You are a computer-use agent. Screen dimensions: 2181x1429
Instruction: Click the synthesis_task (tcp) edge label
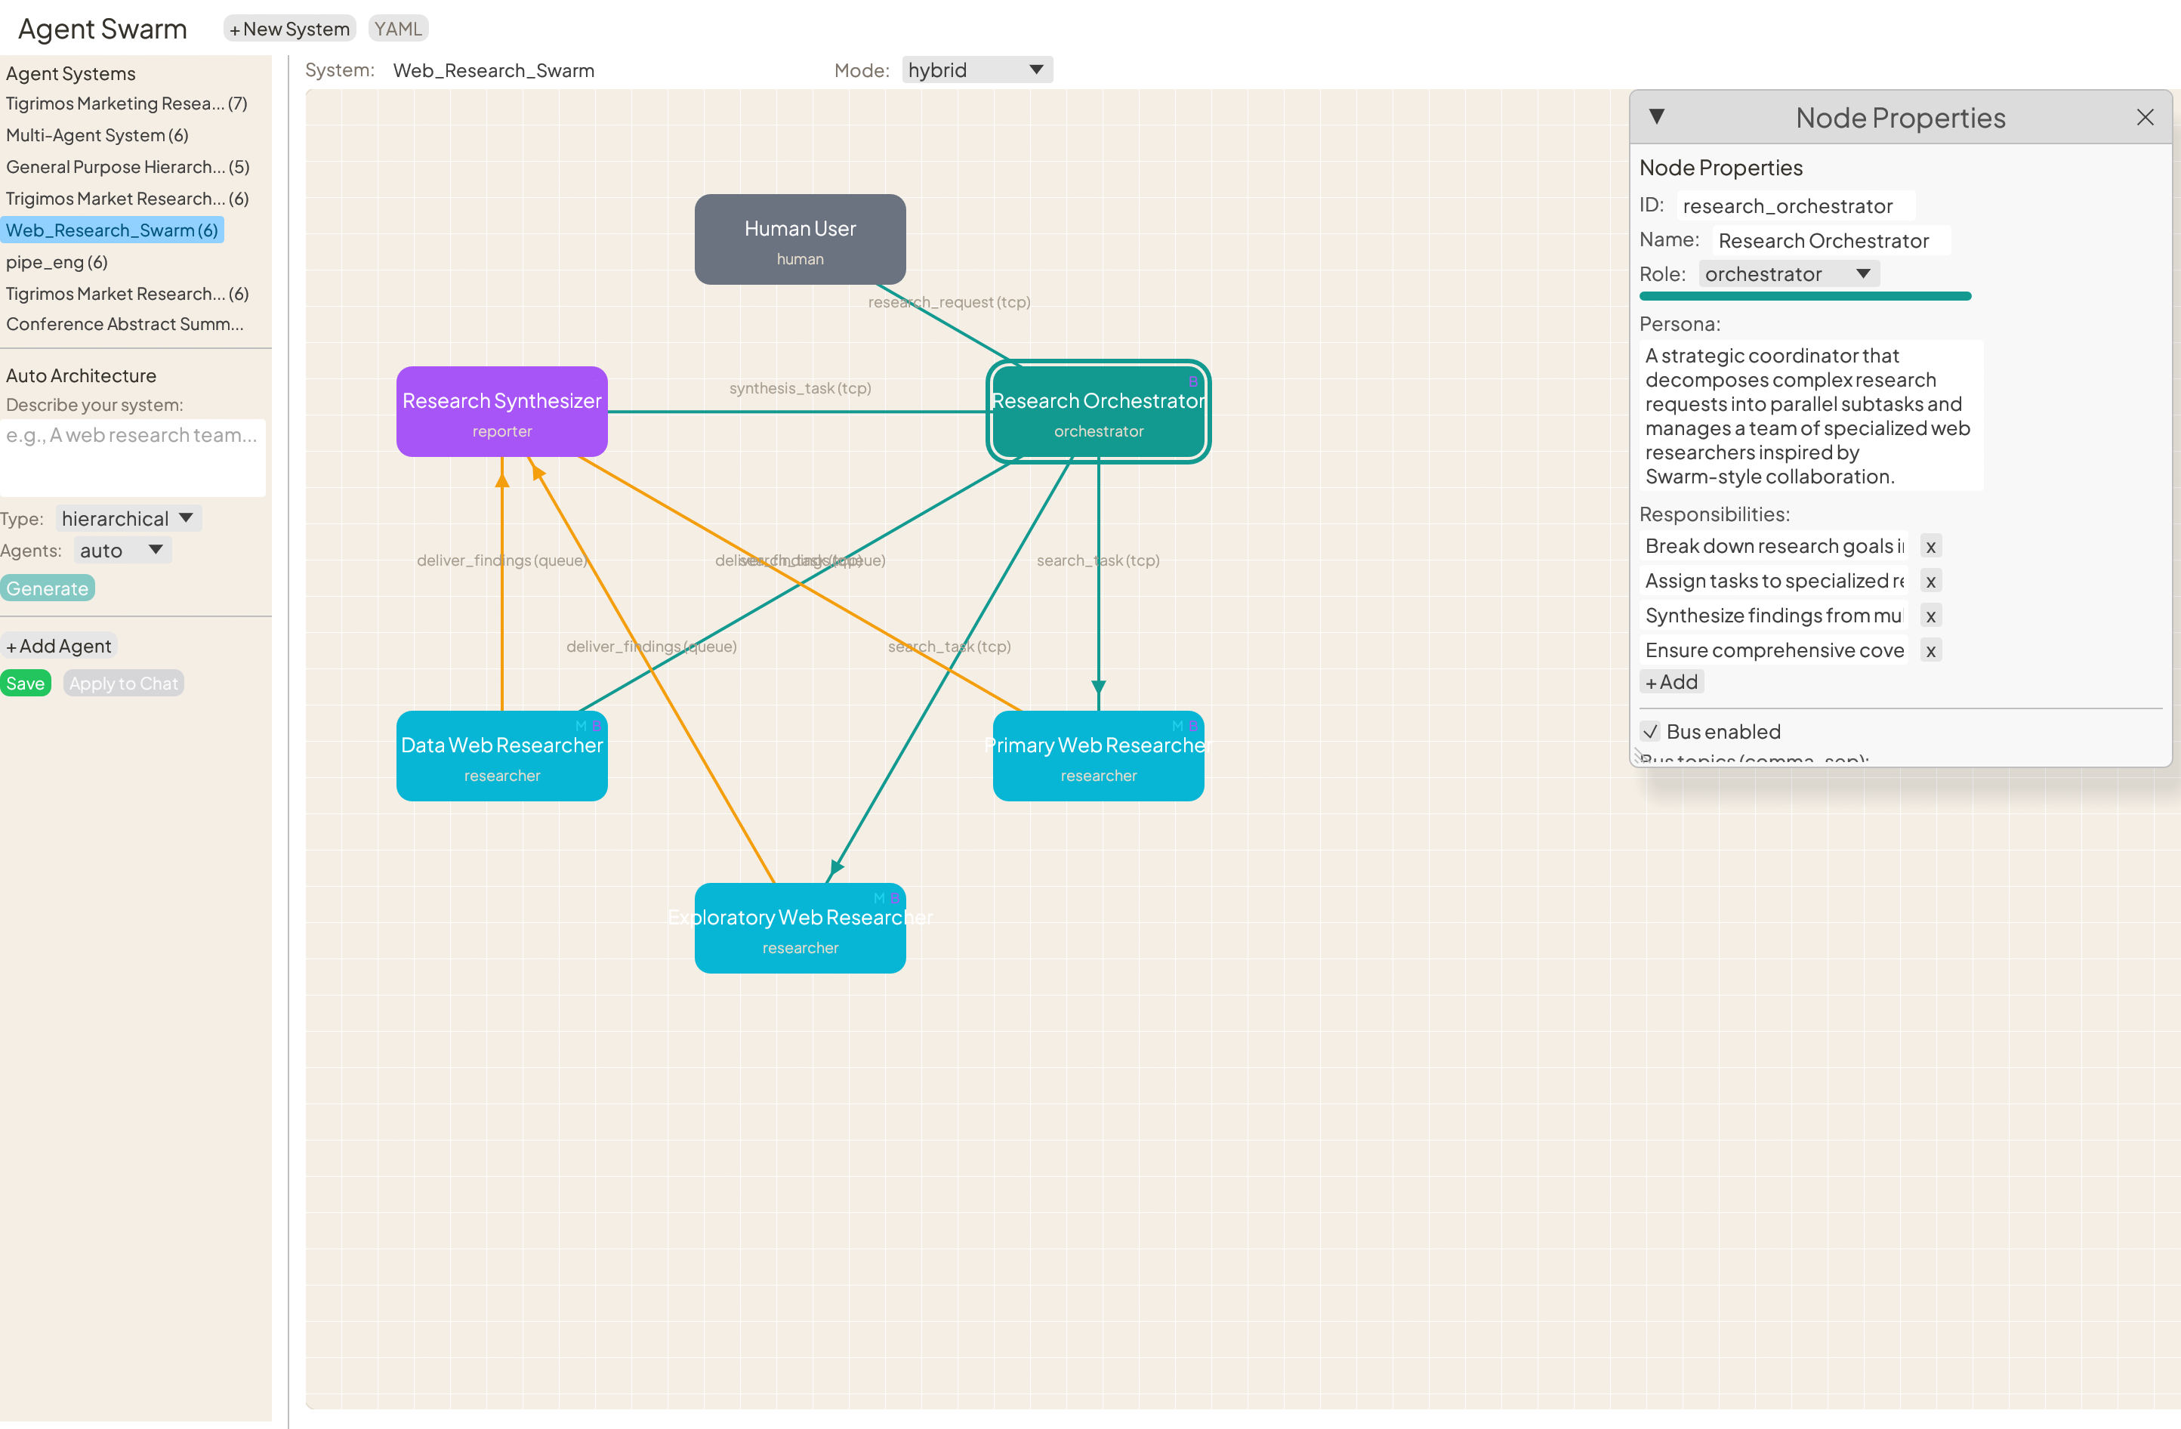coord(800,387)
